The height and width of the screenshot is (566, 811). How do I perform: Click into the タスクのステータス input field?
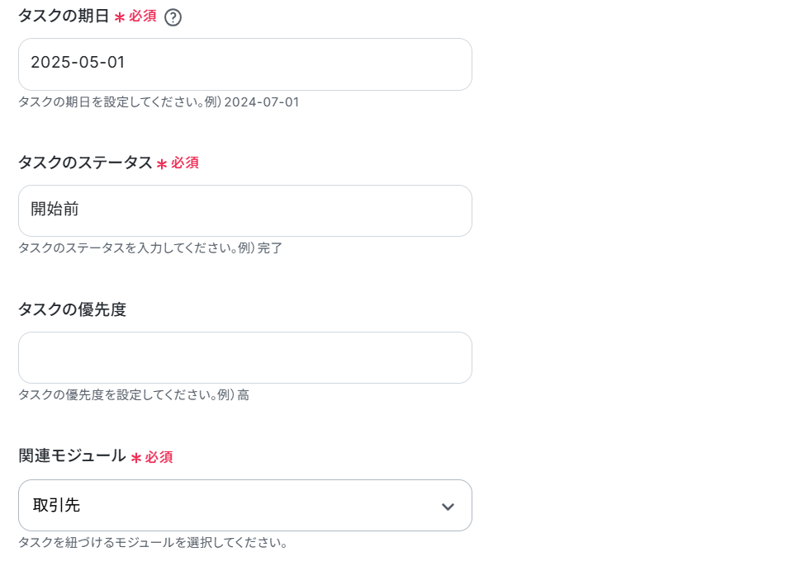coord(245,211)
